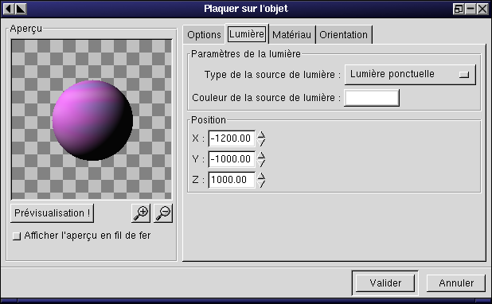Open the Orientation tab
492x304 pixels.
click(344, 34)
